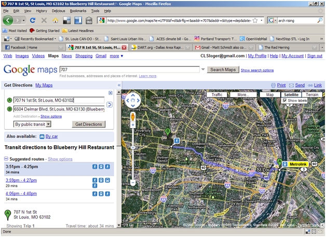Click Metrolink station icon on map
Viewport: 326px width, 237px height.
pos(284,164)
